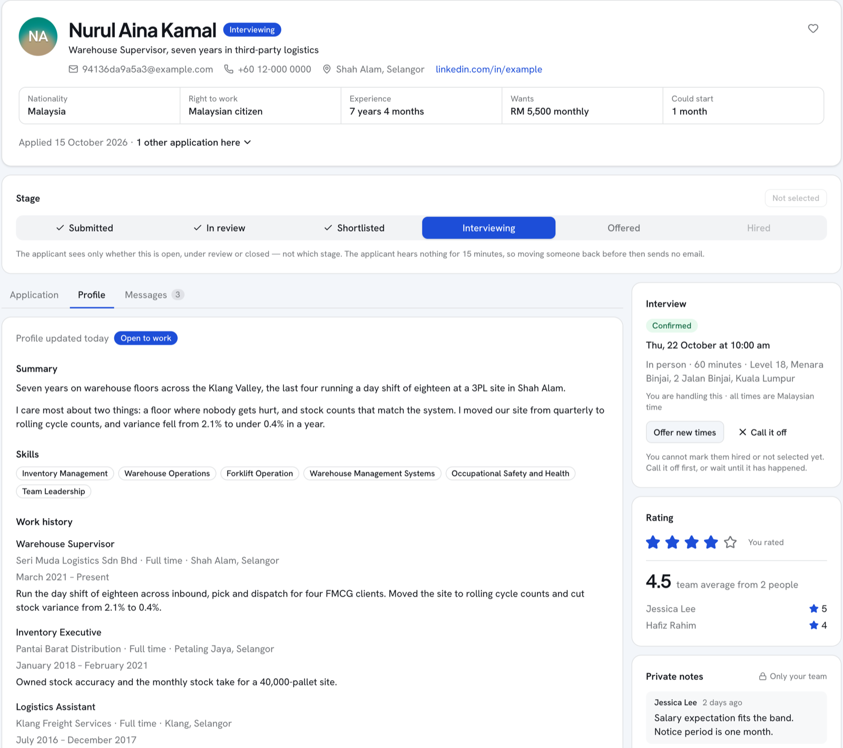Click the Logistics Assistant job title
The width and height of the screenshot is (843, 748).
tap(56, 707)
